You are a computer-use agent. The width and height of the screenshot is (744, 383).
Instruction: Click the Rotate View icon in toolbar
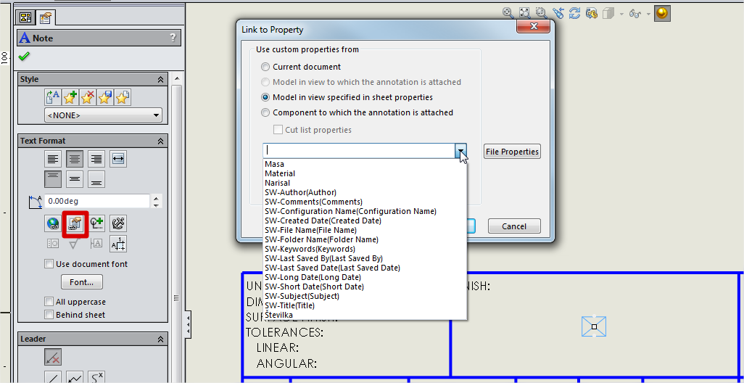(x=575, y=13)
